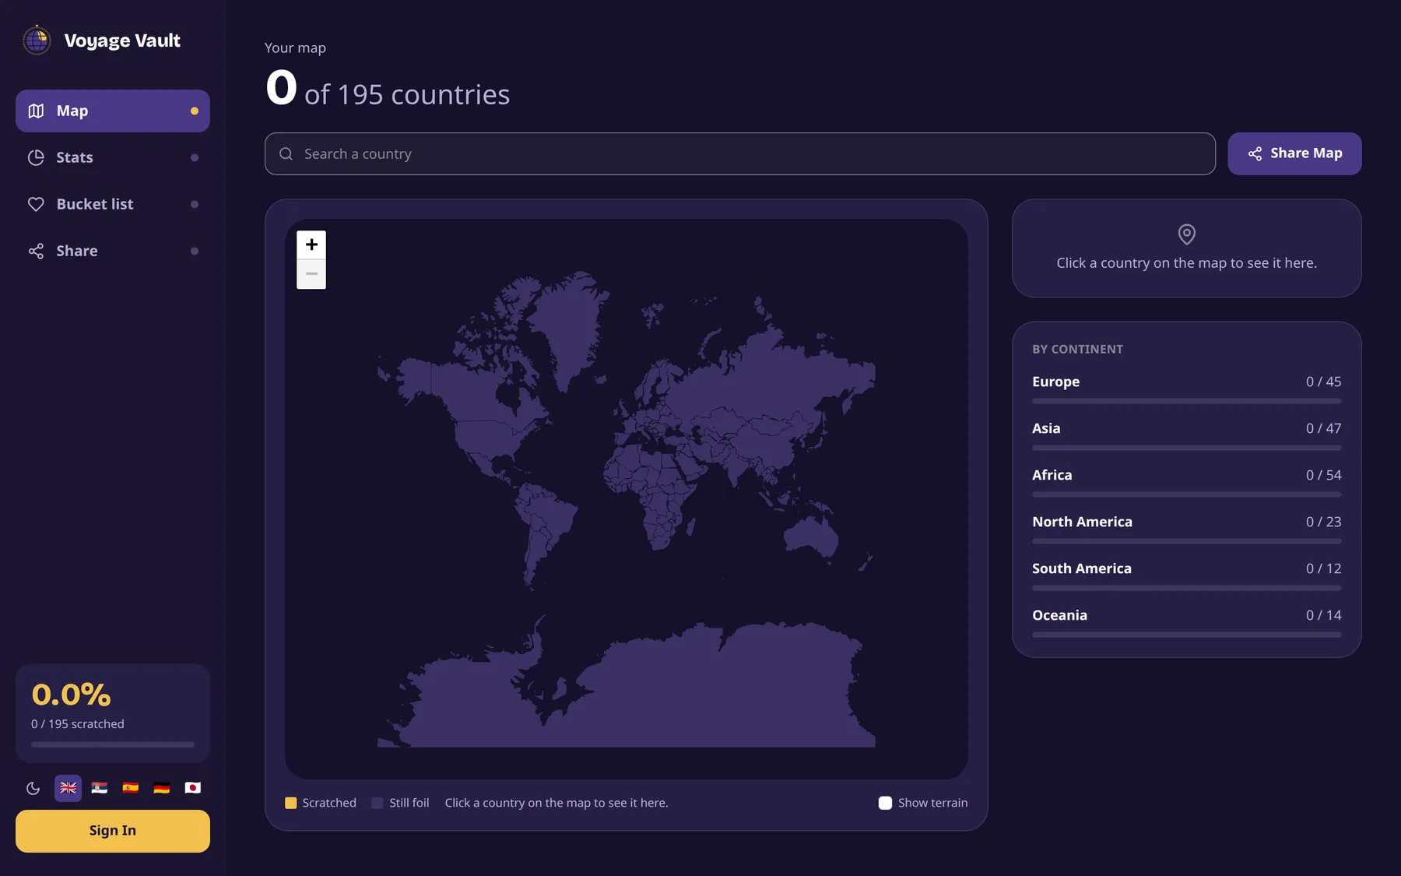Viewport: 1401px width, 876px height.
Task: Click the Still foil legend swatch
Action: (x=377, y=803)
